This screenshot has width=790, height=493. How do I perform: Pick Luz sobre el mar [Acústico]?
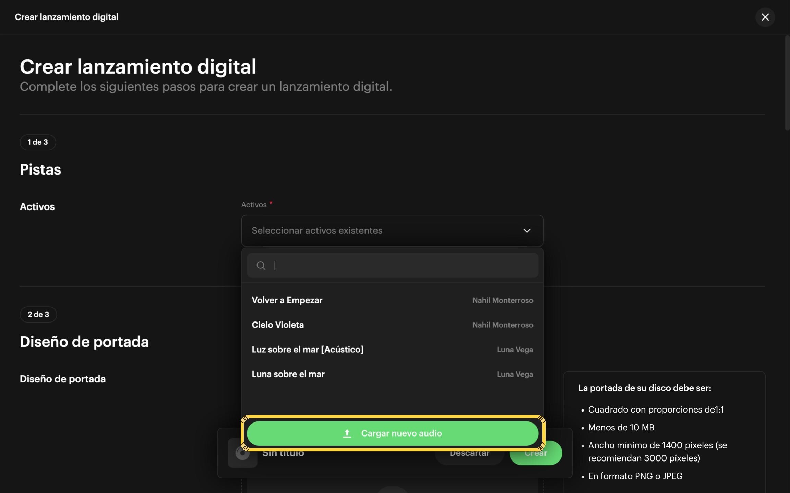click(392, 350)
